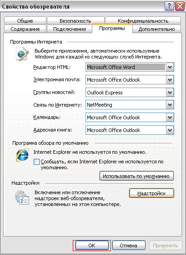
Task: Select the Дополнительно tab
Action: click(x=156, y=29)
